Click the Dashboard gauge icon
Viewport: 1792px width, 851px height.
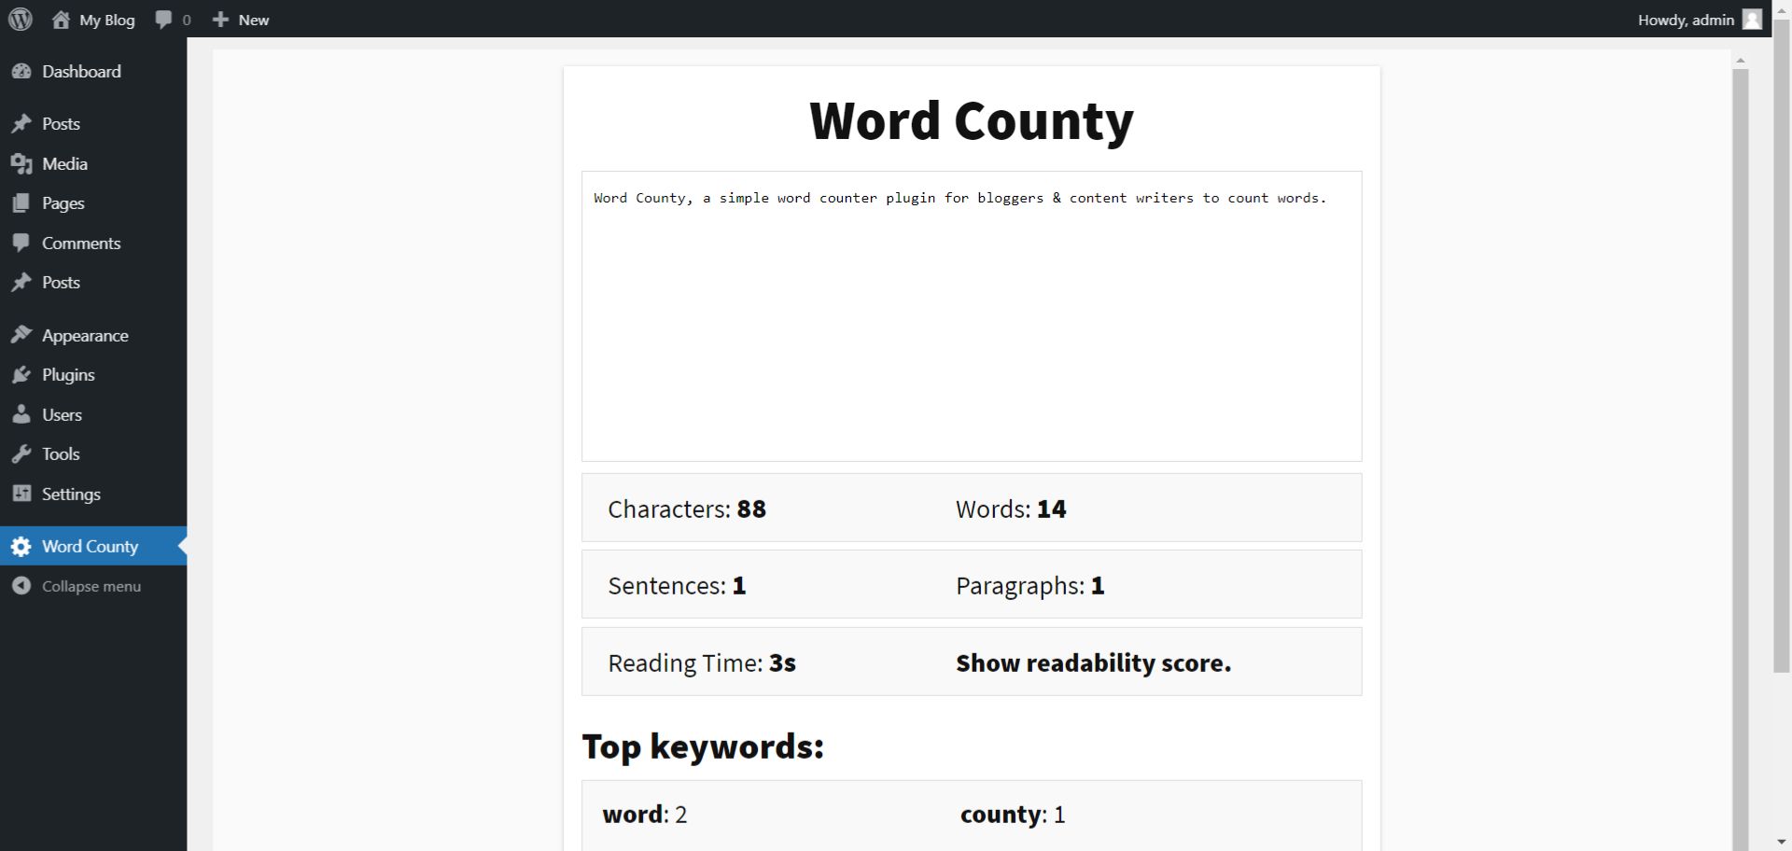(21, 72)
